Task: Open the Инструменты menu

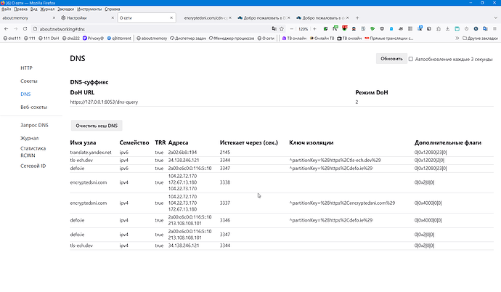Action: [89, 9]
